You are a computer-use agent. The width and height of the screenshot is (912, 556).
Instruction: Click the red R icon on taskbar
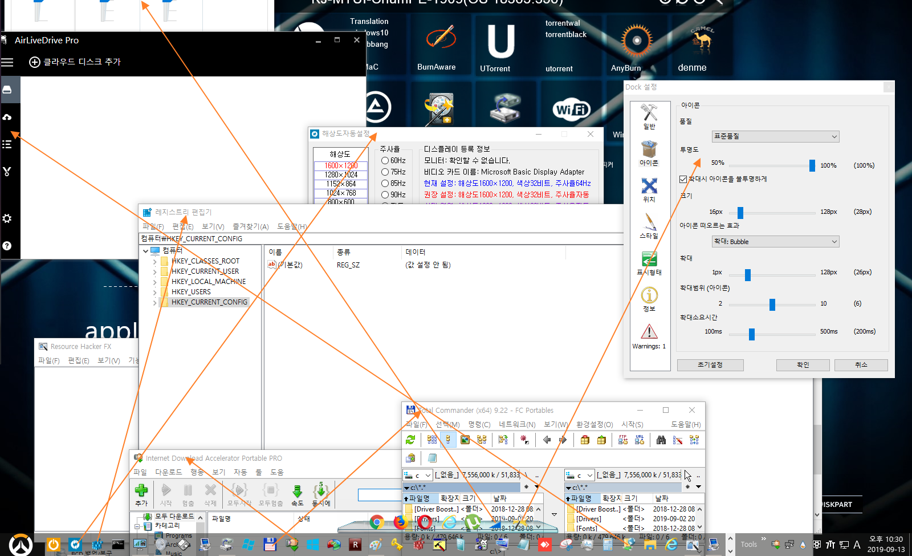pyautogui.click(x=355, y=545)
